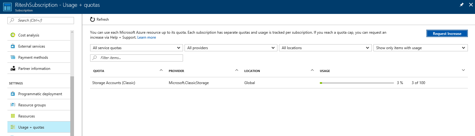
Task: Click the Programmatic deployment icon
Action: [13, 94]
